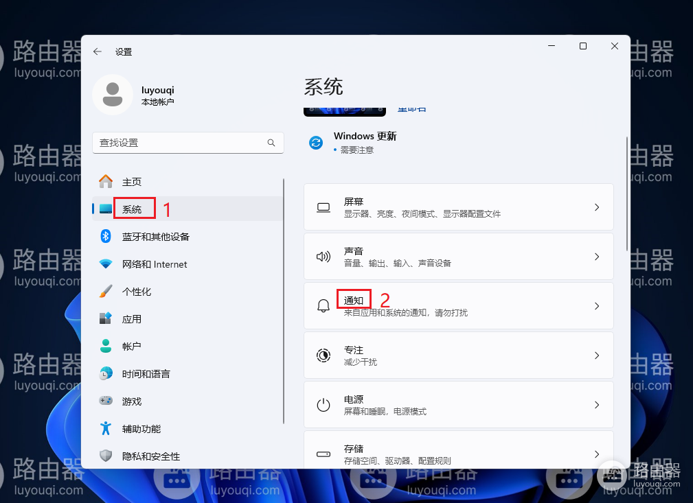The height and width of the screenshot is (503, 693).
Task: Open the 存储 settings title
Action: (354, 449)
